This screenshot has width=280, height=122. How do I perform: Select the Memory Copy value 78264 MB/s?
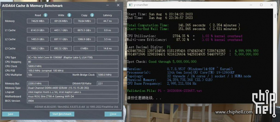click(x=84, y=21)
